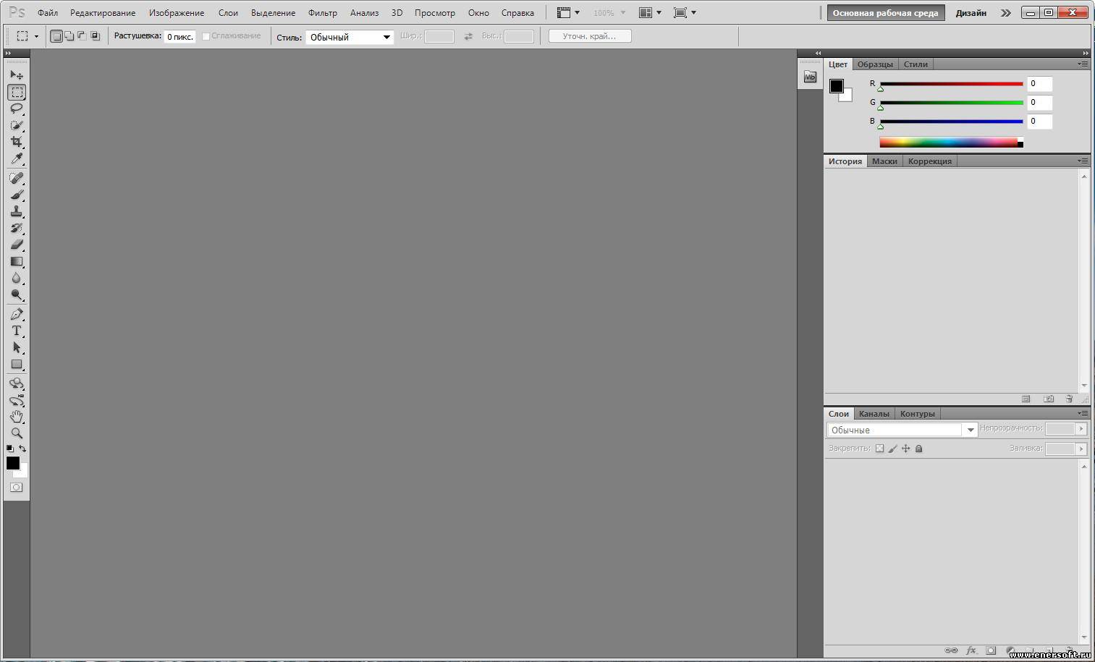Click the Link layers icon

pos(952,650)
